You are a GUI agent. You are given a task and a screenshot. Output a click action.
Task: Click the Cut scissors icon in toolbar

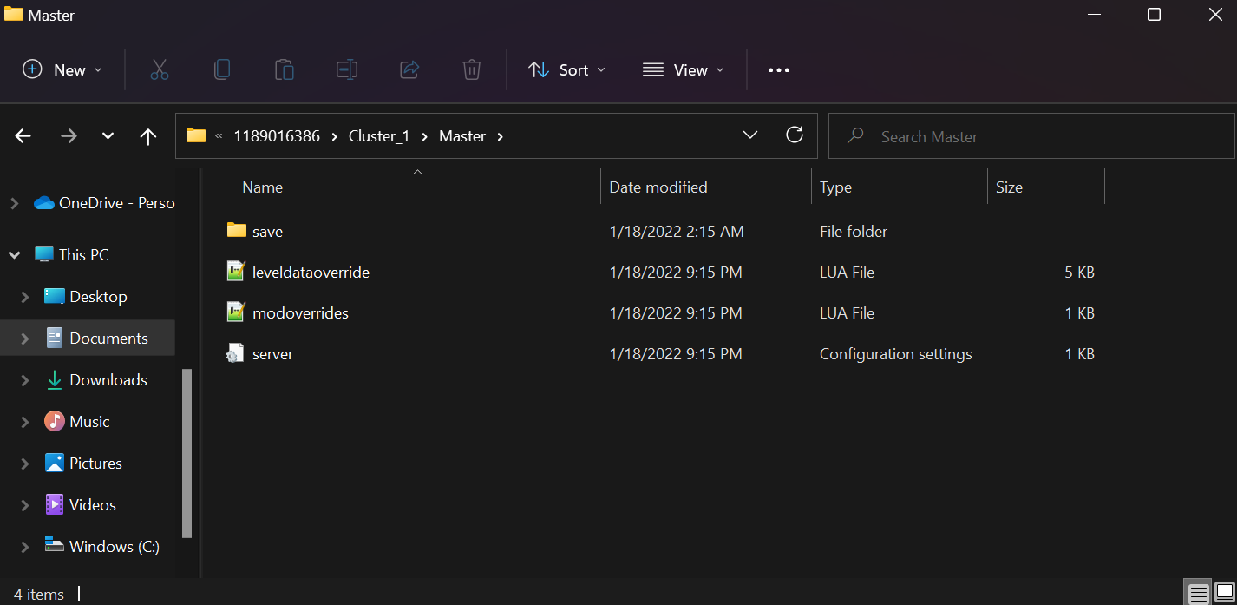pos(160,70)
